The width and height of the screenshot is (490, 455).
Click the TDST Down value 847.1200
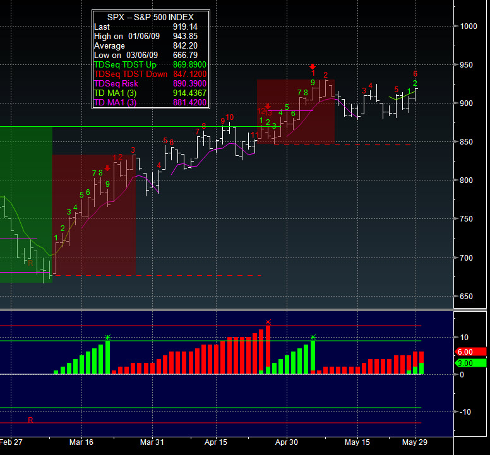(x=189, y=74)
